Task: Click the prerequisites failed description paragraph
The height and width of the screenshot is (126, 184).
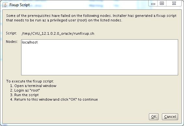Action: pos(91,18)
